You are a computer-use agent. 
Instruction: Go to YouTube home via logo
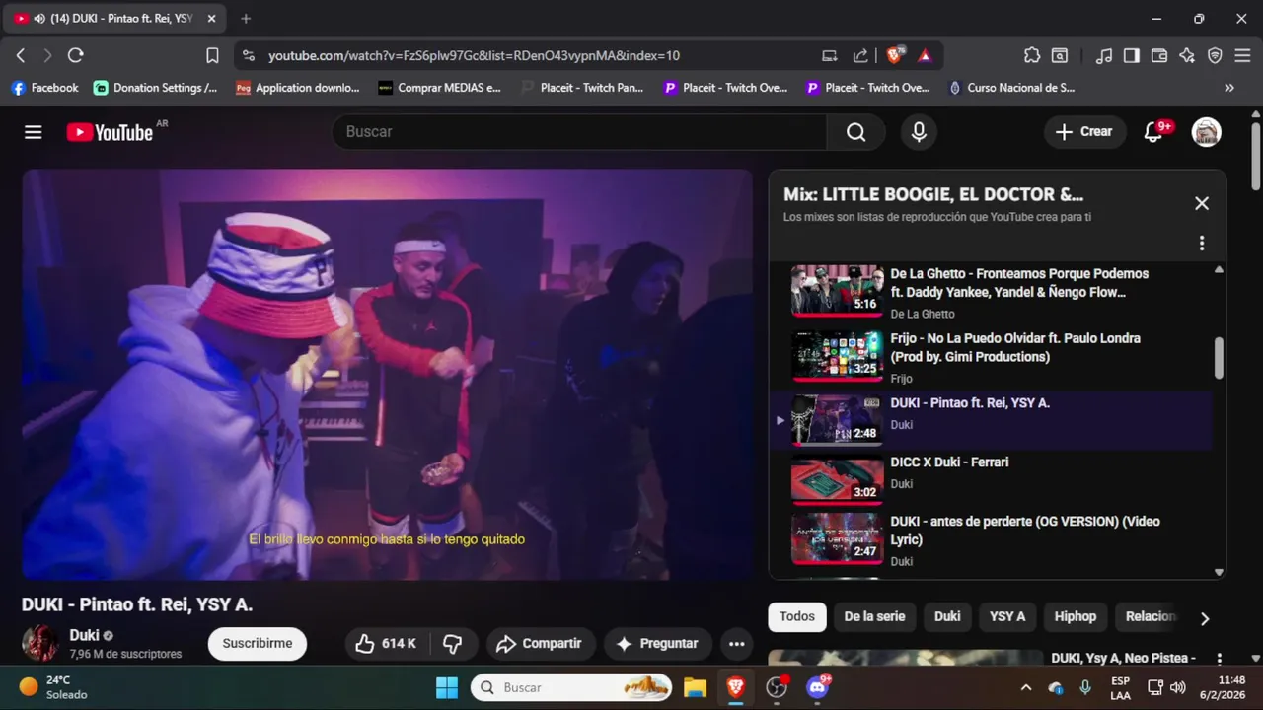coord(110,132)
